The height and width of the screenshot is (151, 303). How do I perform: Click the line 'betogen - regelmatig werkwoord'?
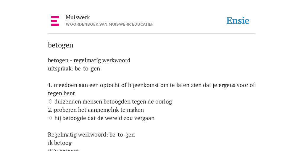pyautogui.click(x=89, y=60)
